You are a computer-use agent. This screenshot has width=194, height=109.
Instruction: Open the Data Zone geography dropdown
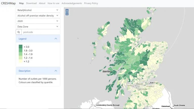pos(38,26)
